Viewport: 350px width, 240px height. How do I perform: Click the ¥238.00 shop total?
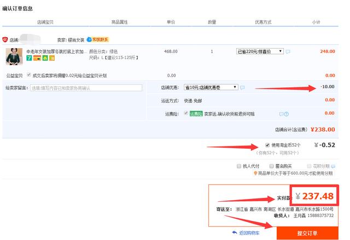click(323, 130)
